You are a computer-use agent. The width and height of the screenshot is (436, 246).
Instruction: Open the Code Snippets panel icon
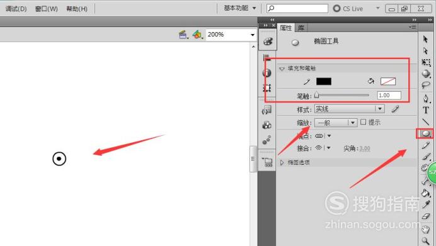click(x=267, y=110)
